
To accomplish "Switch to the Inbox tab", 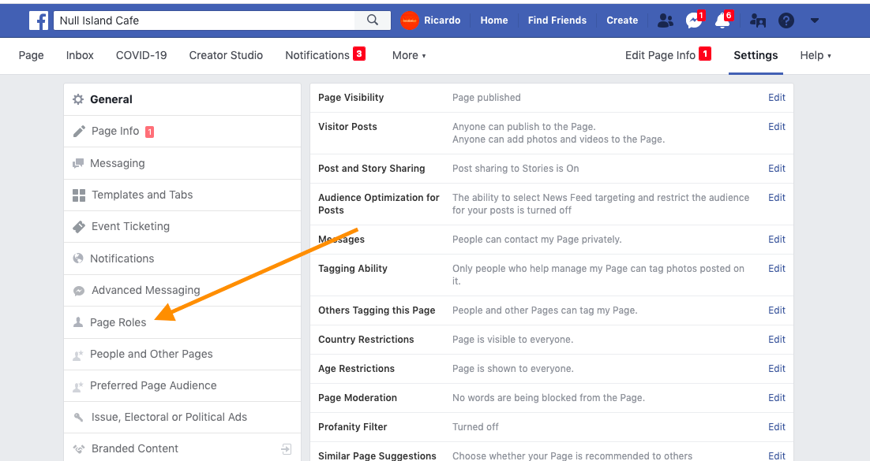I will (x=80, y=55).
